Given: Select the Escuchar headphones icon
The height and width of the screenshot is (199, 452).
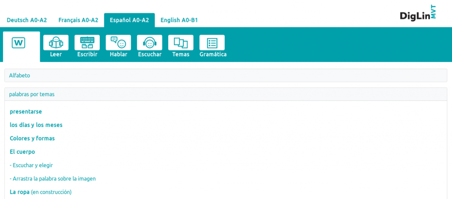Looking at the screenshot, I should [150, 43].
